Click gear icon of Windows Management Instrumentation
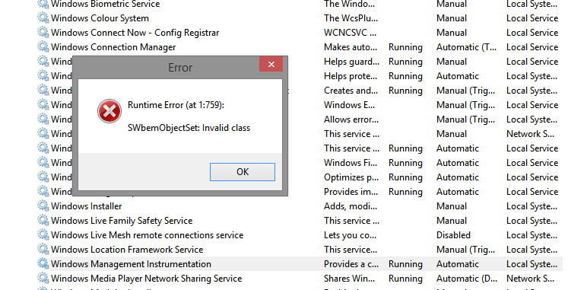Viewport: 571px width, 290px height. pyautogui.click(x=43, y=263)
